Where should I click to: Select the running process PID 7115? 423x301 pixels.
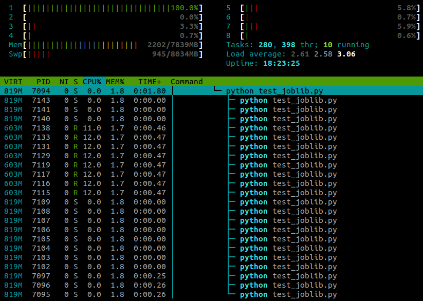tap(212, 193)
